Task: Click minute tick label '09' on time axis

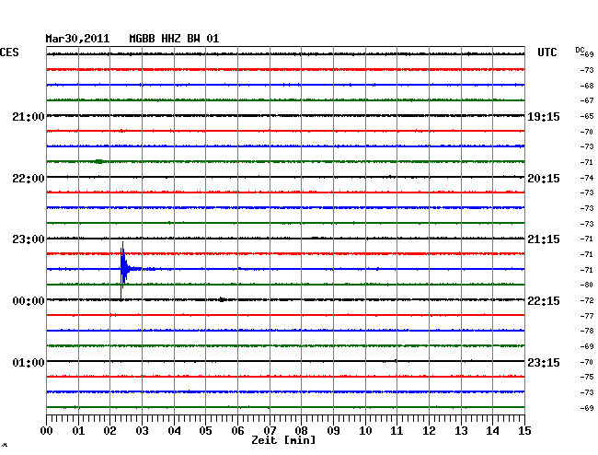Action: [333, 431]
